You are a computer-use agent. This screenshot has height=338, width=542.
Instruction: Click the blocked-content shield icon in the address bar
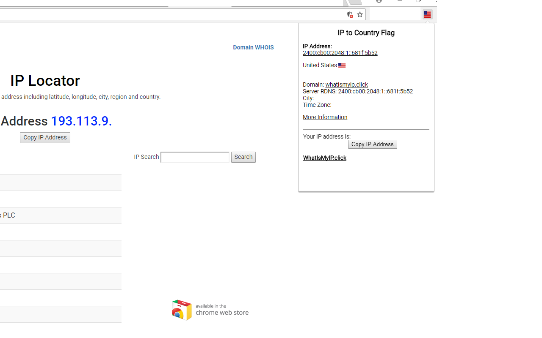click(350, 14)
